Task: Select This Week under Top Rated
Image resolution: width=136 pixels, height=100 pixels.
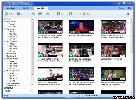Action: coord(13,34)
